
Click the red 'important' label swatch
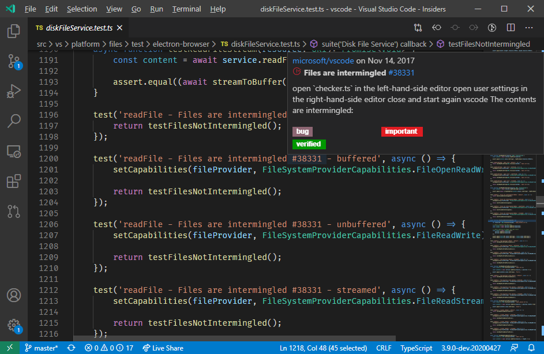point(402,131)
